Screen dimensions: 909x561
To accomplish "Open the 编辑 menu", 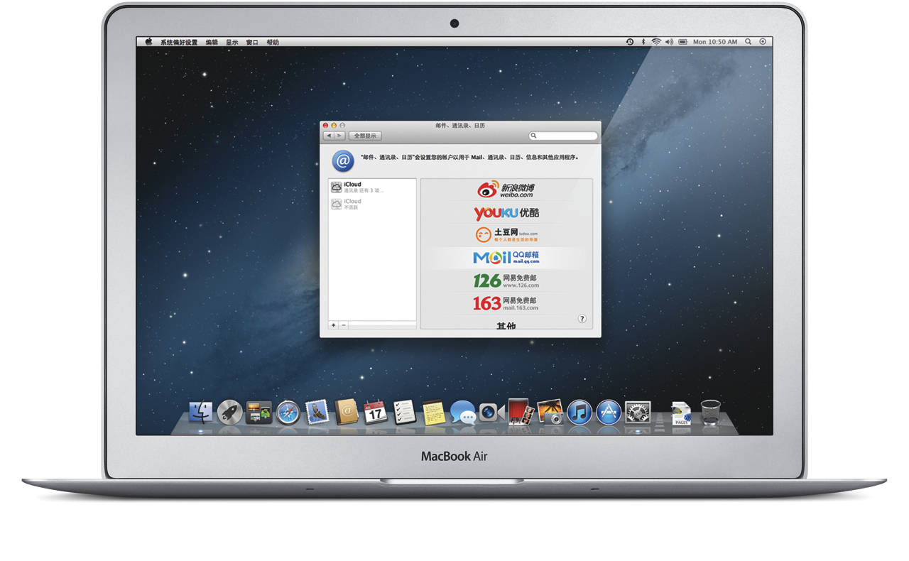I will coord(212,43).
